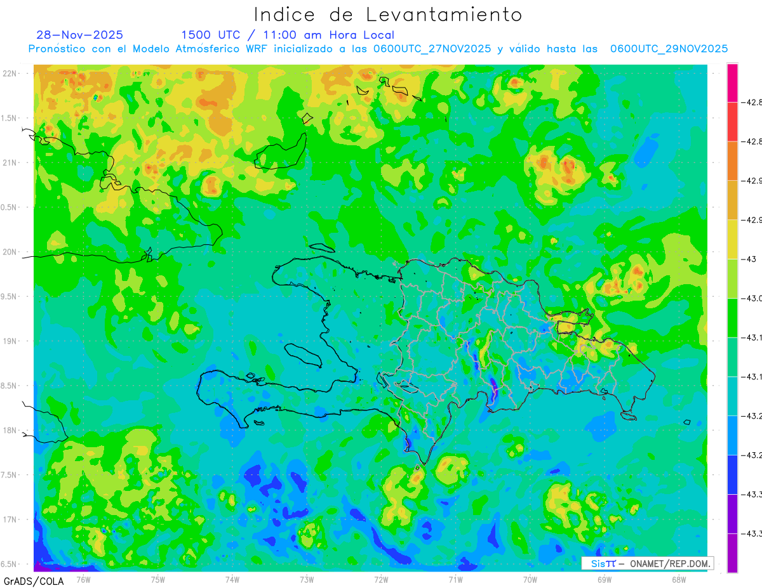
Task: Click the turquoise swatch on the color bar
Action: click(732, 396)
